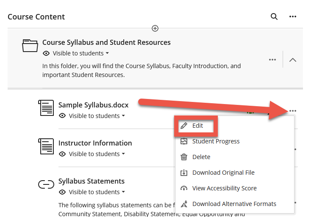Open the Sample Syllabus.docx three-dot menu
314x217 pixels.
tap(292, 111)
